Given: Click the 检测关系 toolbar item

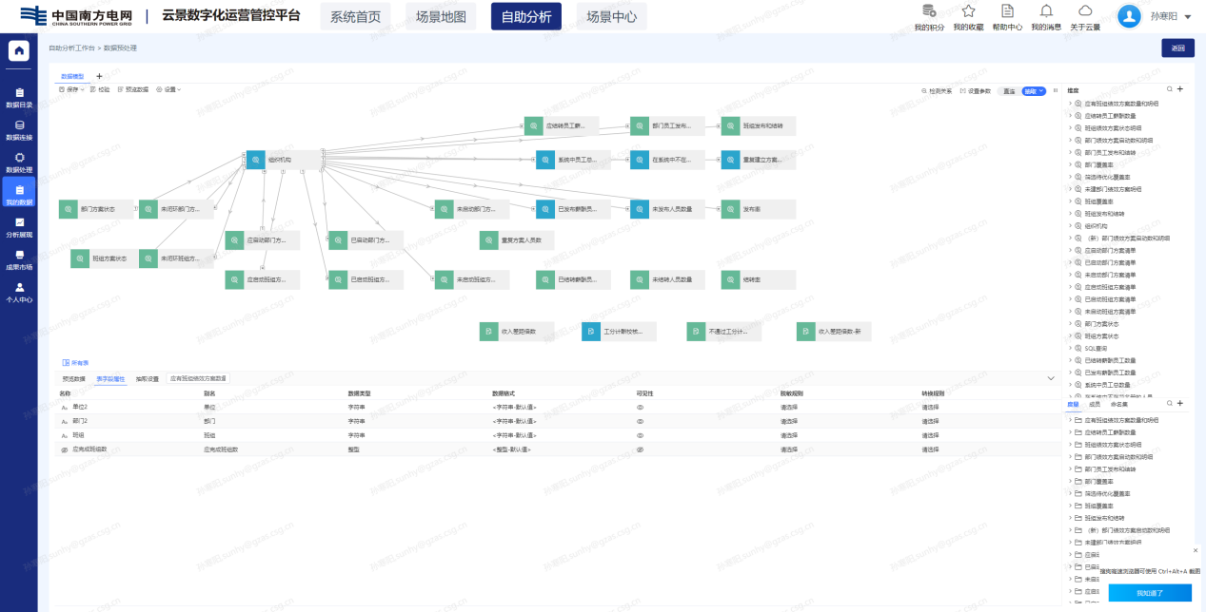Looking at the screenshot, I should pyautogui.click(x=937, y=91).
